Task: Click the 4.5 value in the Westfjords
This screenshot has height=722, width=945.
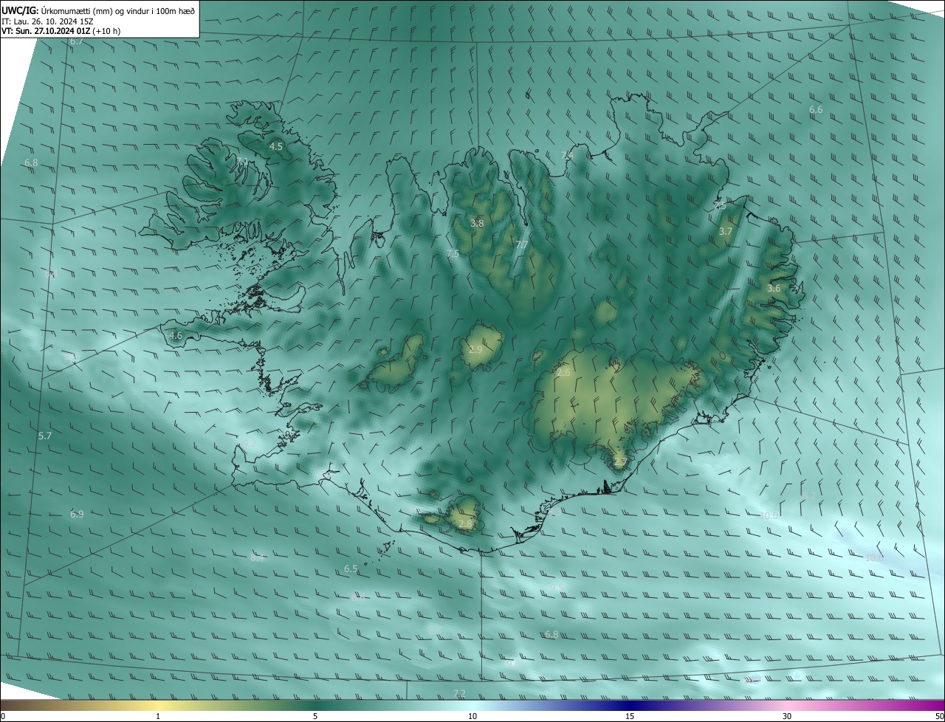Action: click(276, 146)
